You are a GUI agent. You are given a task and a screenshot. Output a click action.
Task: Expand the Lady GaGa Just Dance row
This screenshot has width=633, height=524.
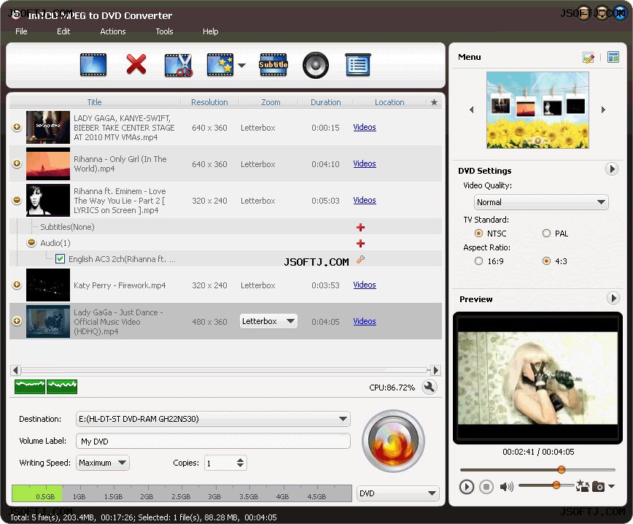point(17,321)
